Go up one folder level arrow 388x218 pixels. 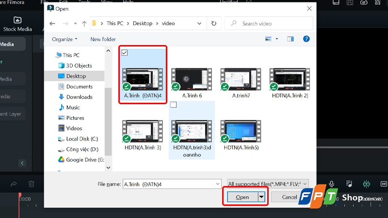tap(84, 23)
